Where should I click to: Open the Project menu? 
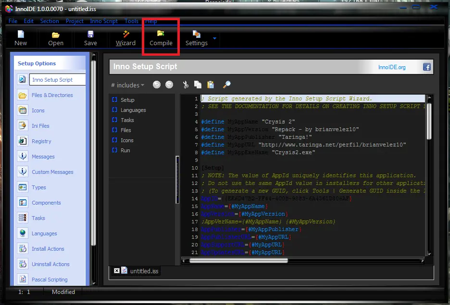click(x=75, y=21)
